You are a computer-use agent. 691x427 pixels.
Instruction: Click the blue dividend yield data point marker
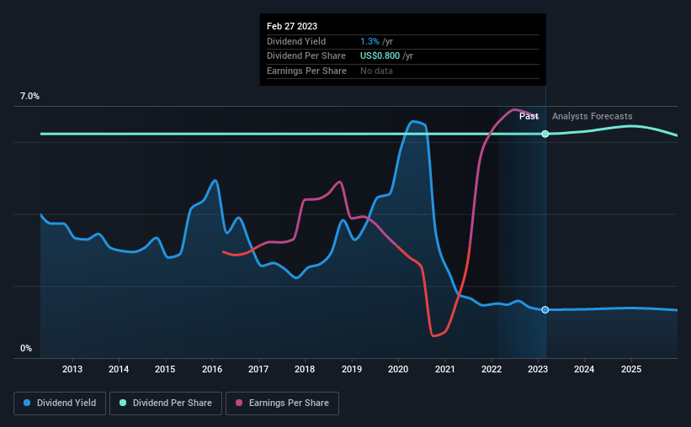click(x=545, y=310)
